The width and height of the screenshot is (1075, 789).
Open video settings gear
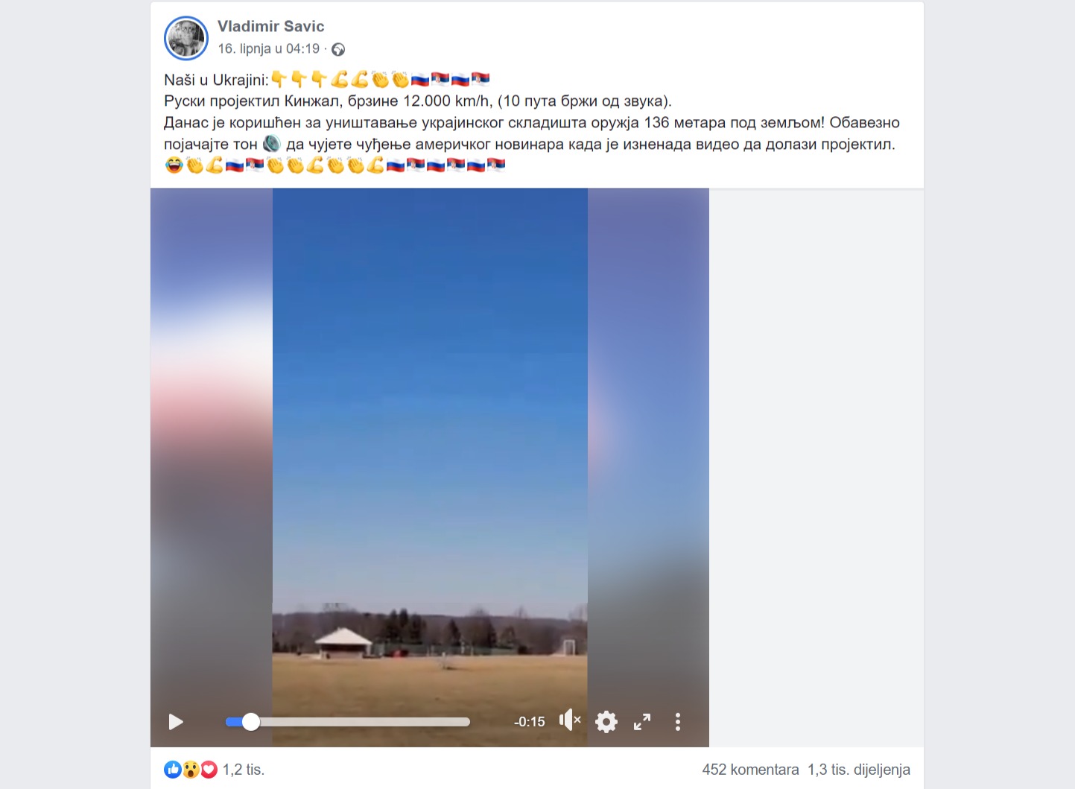606,722
